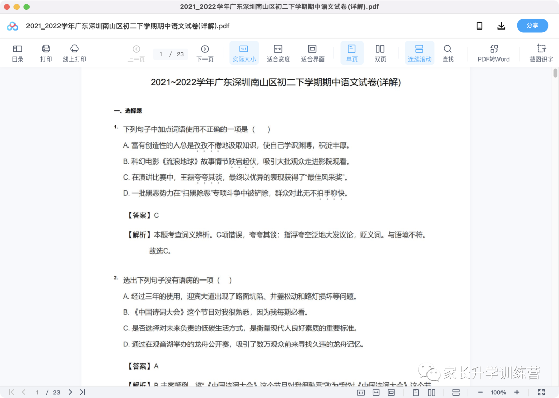Screen dimensions: 559x398
Task: Select 适合界面 fit page view
Action: (x=312, y=53)
